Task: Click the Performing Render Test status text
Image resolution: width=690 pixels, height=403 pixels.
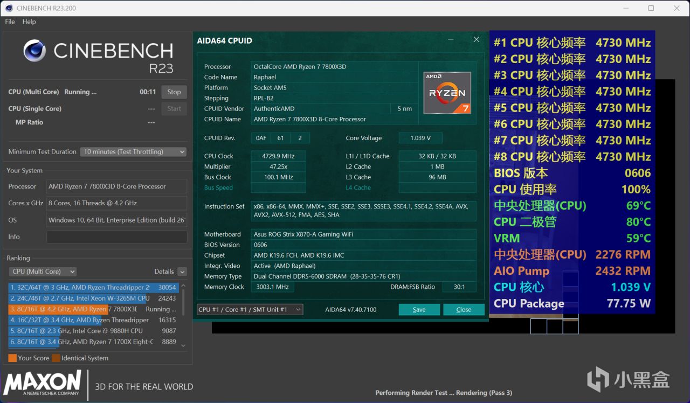Action: pos(444,393)
